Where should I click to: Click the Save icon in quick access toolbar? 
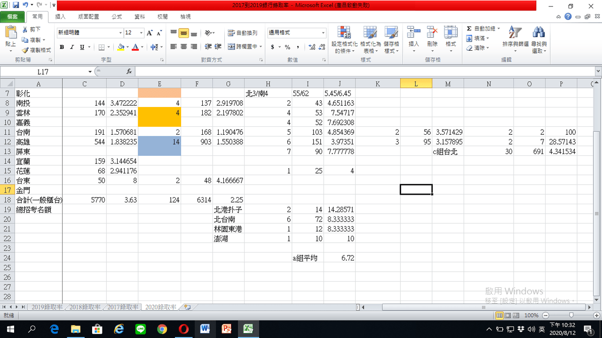(x=16, y=6)
